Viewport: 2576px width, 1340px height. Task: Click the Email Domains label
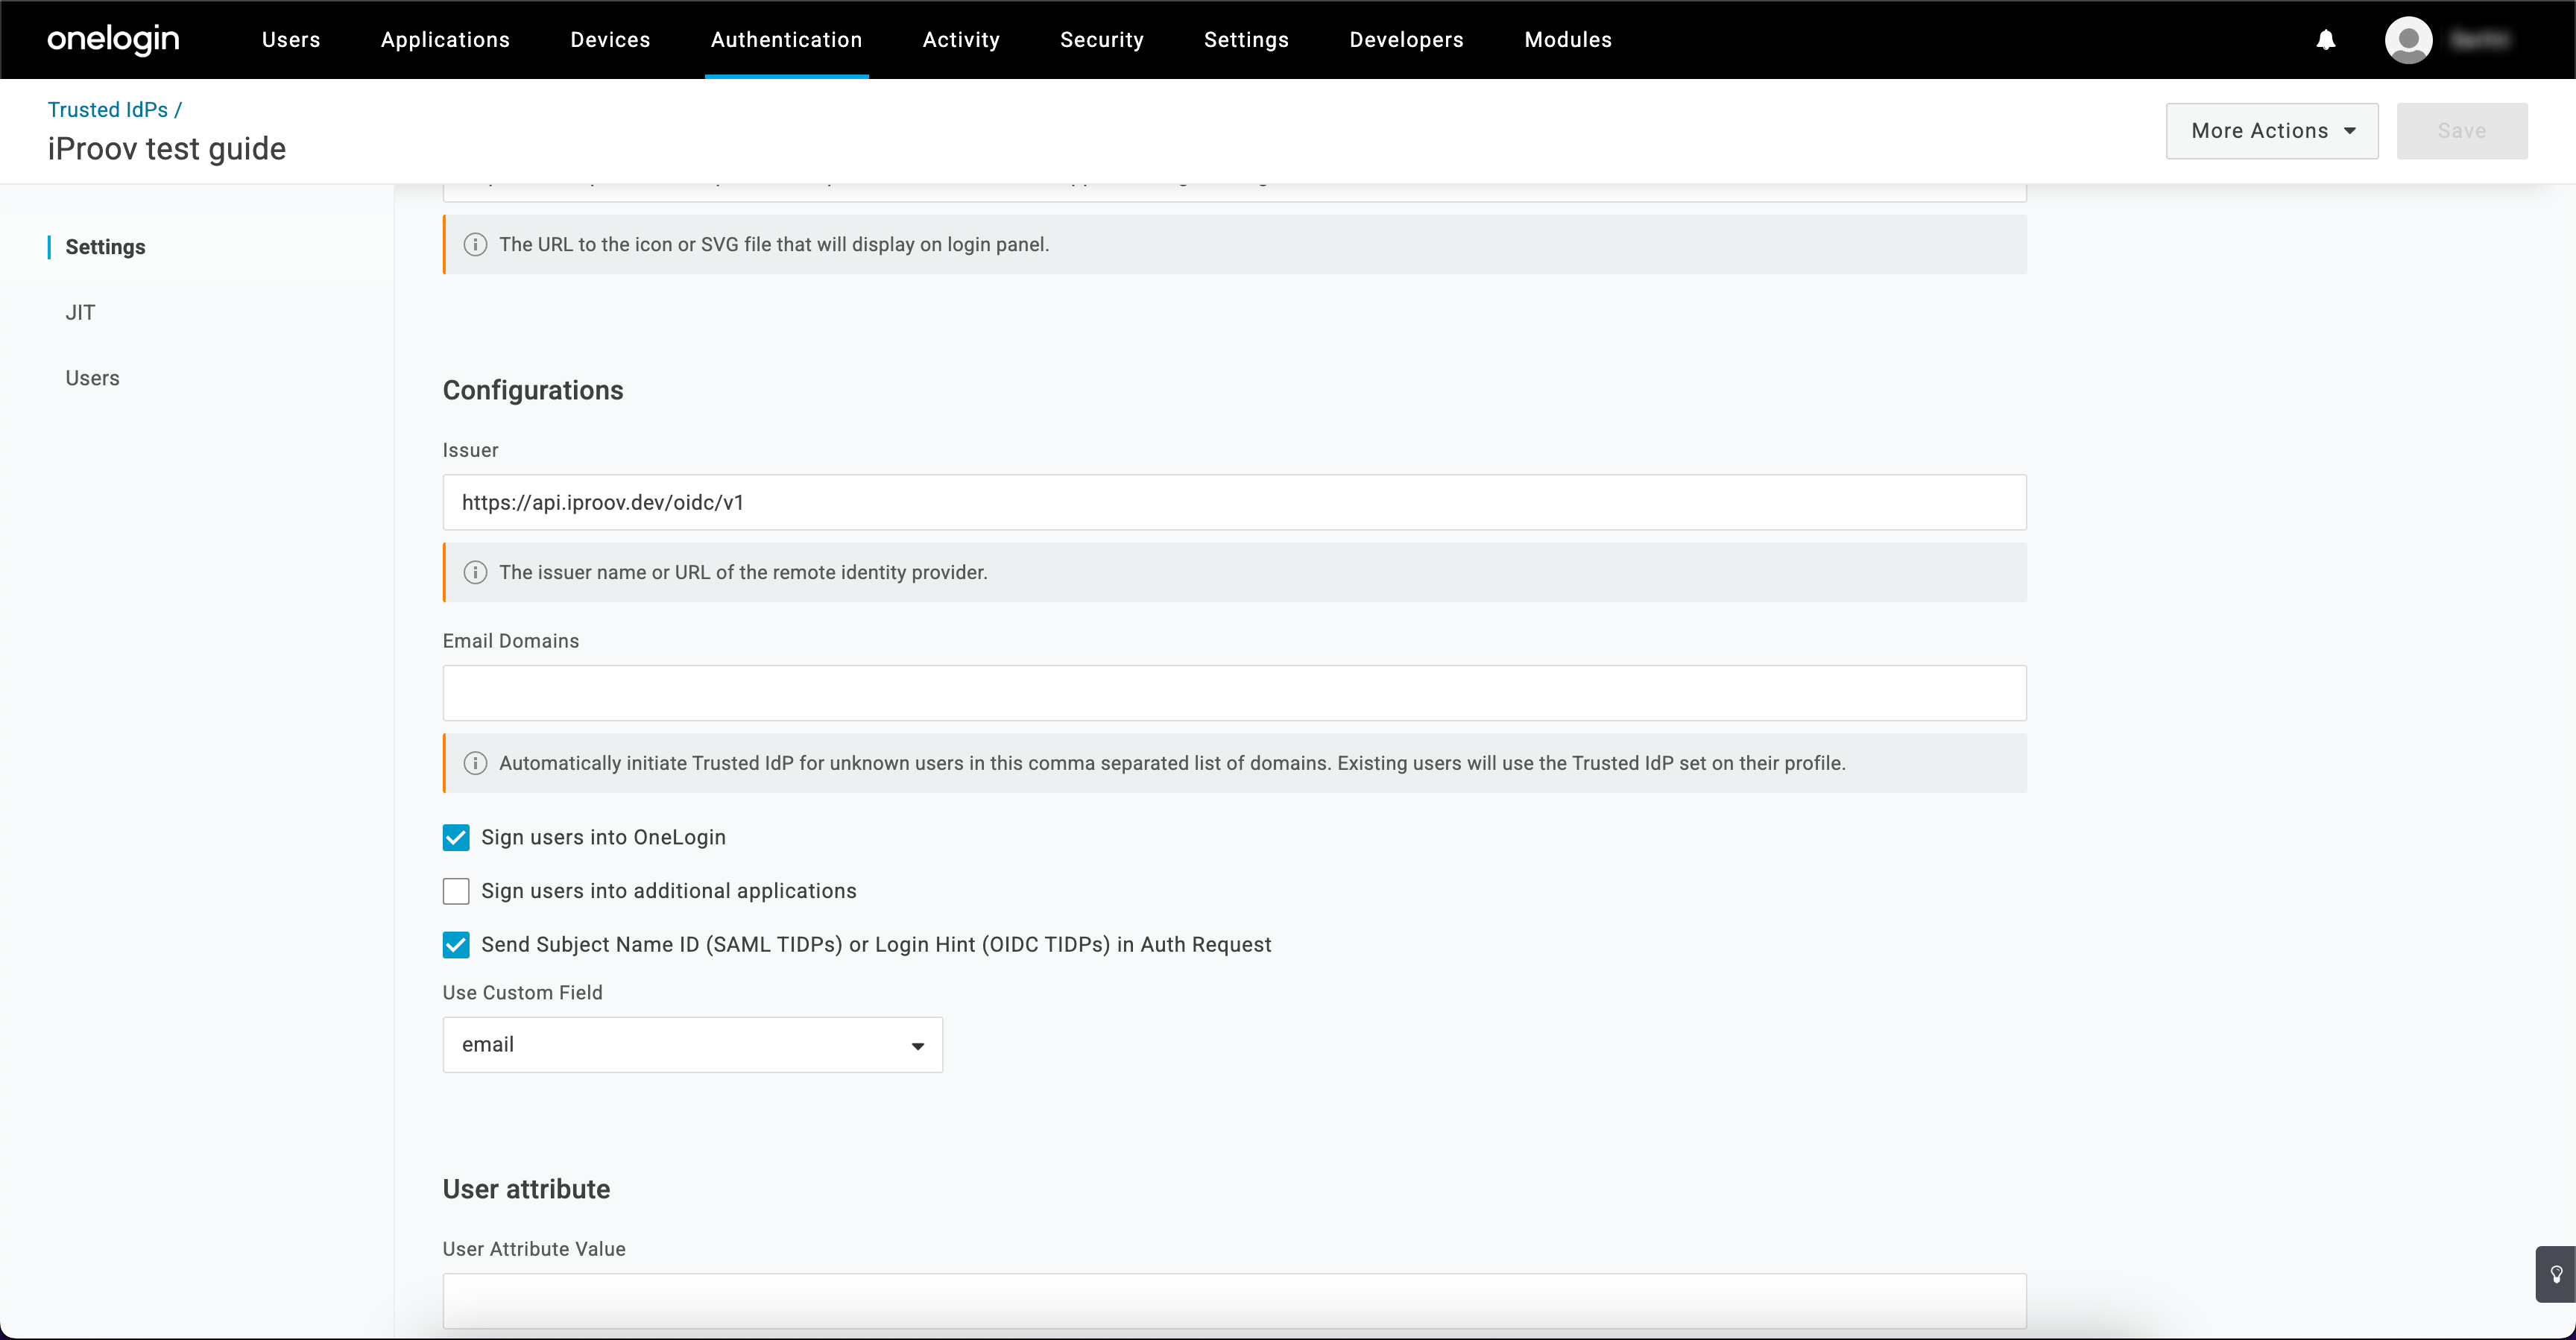click(x=511, y=641)
